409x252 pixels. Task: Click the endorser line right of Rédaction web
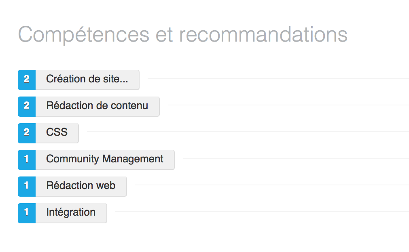pyautogui.click(x=272, y=185)
